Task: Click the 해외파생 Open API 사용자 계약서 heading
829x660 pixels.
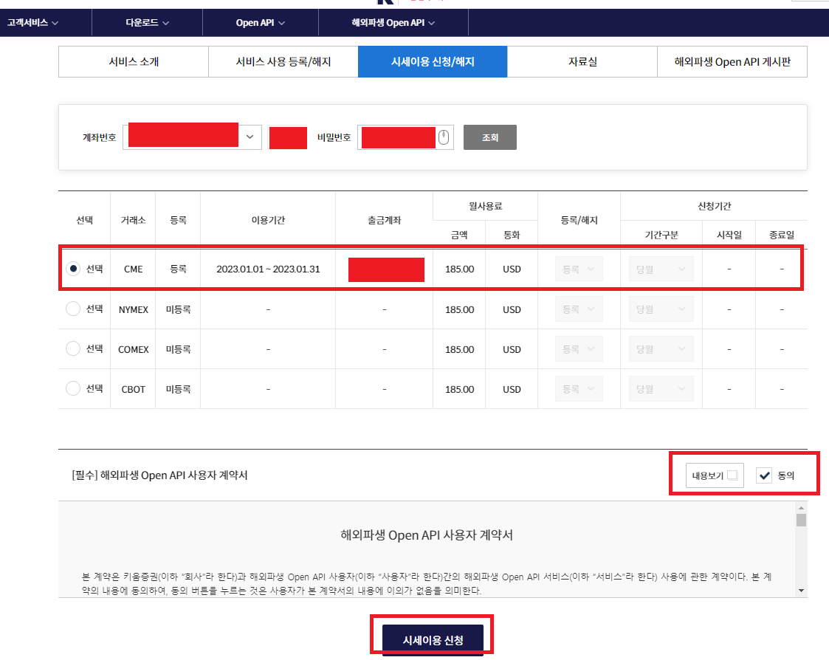Action: tap(427, 535)
